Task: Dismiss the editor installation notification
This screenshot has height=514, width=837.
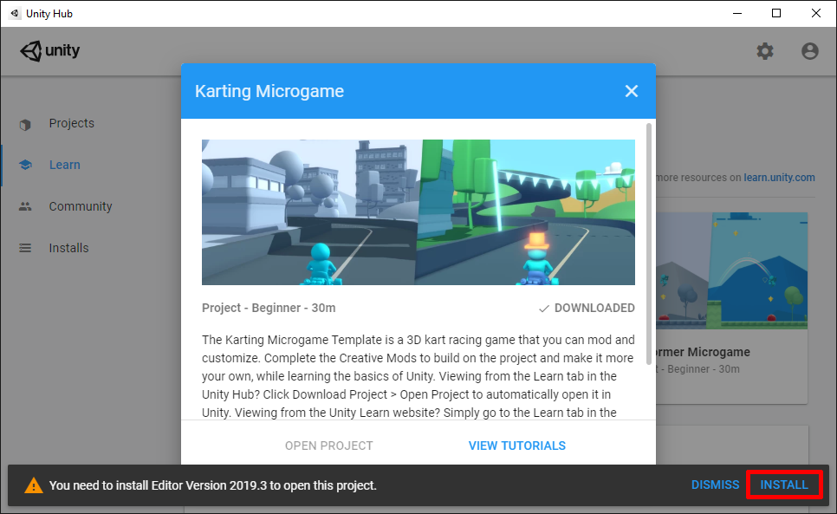Action: pyautogui.click(x=715, y=485)
